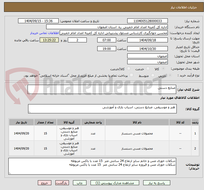The height and width of the screenshot is (190, 204).
Task: Click the 'اطلاعات کالاهای مورد نیاز' section heading
Action: (x=180, y=98)
